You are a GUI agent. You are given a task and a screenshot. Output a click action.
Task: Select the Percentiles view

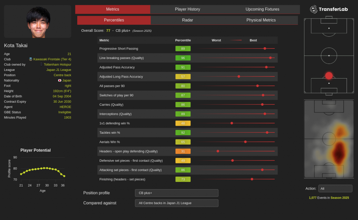pos(114,20)
